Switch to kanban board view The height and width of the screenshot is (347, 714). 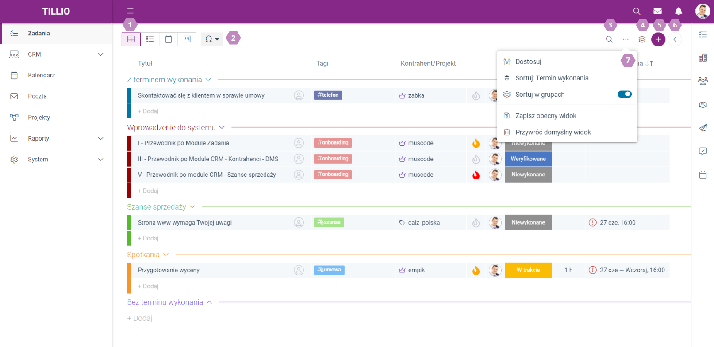pos(187,39)
